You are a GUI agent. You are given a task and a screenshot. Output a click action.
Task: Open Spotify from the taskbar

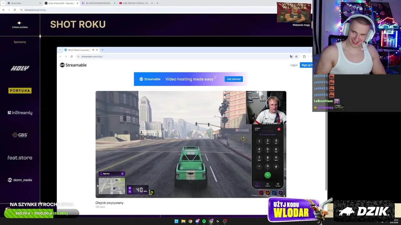(204, 221)
